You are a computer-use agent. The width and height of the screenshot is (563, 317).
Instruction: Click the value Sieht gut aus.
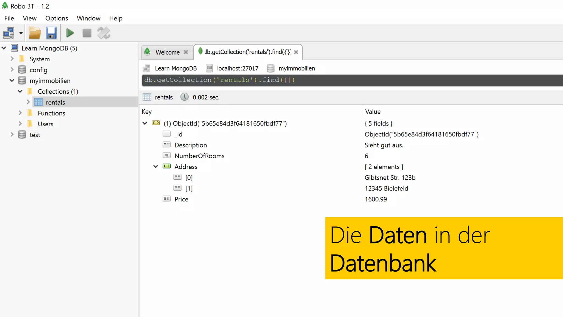coord(384,145)
